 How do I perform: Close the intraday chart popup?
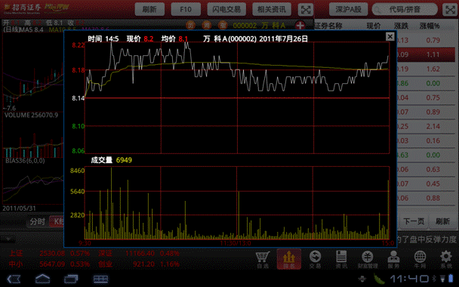coord(390,36)
